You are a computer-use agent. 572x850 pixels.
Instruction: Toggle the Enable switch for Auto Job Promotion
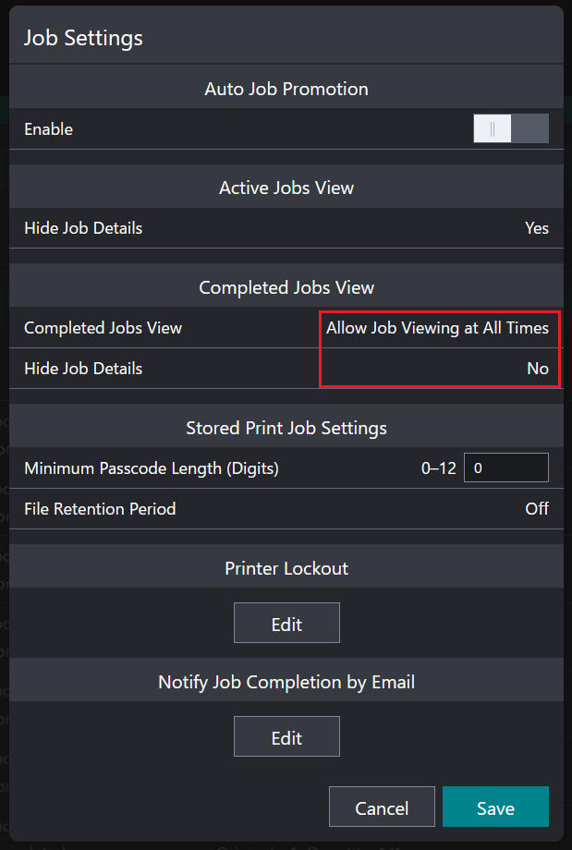coord(510,128)
